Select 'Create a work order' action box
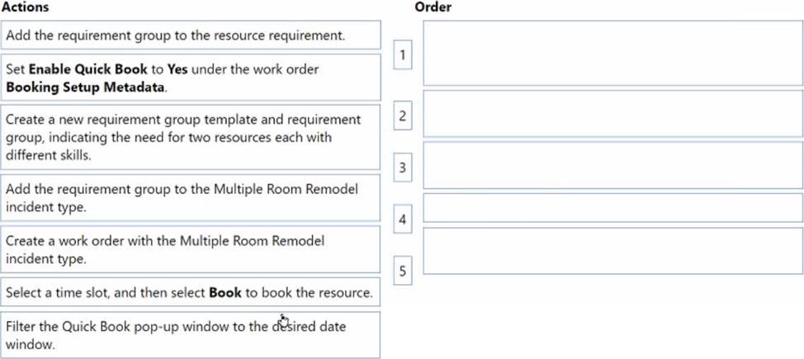Screen dimensions: 804x359 tap(191, 249)
